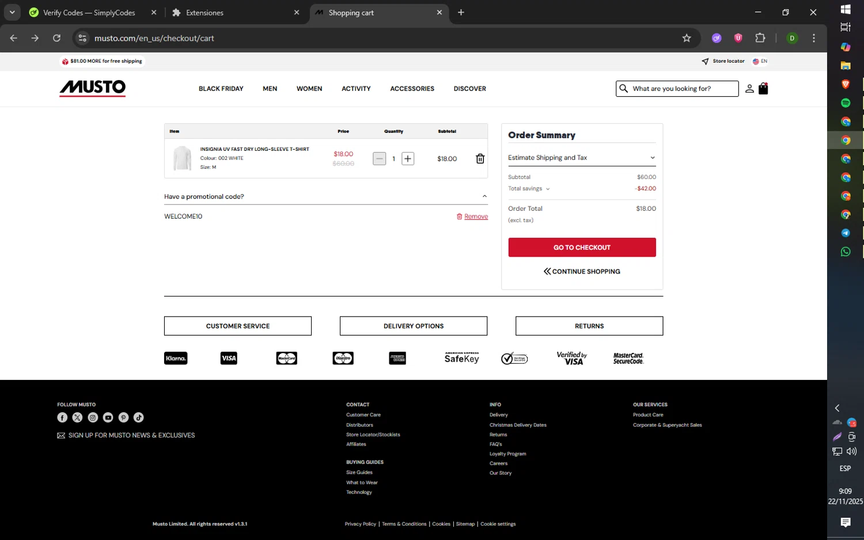Open Musto's YouTube icon
Screen dimensions: 864x540
click(108, 417)
